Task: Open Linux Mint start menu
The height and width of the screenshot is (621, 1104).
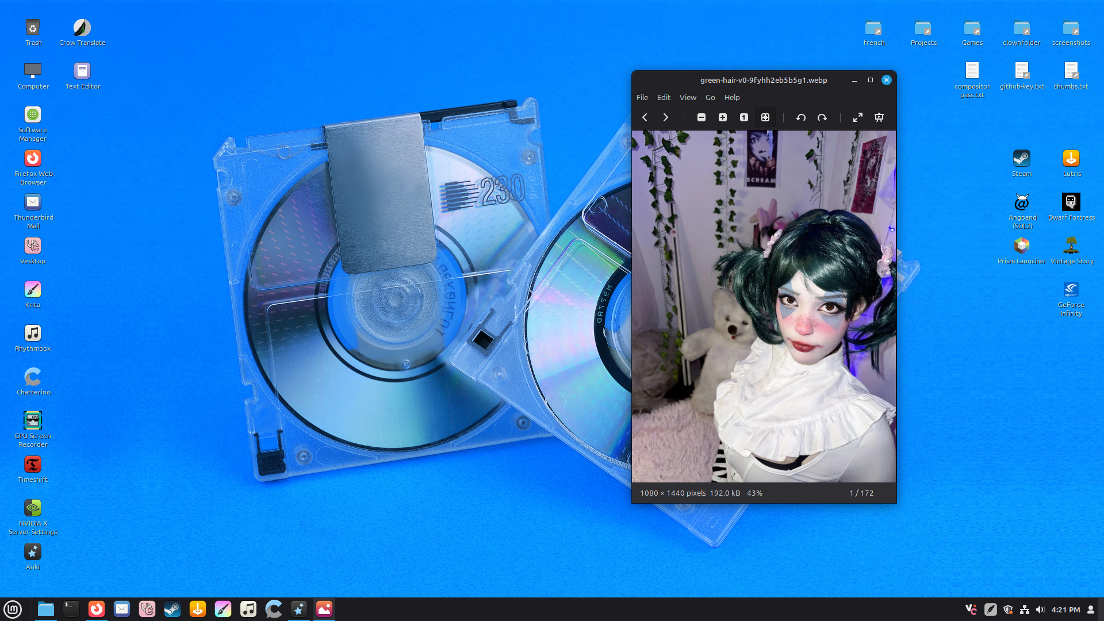Action: pos(13,609)
